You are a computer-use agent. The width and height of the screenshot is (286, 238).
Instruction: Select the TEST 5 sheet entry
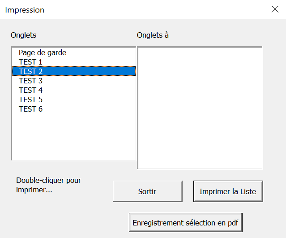coord(74,100)
